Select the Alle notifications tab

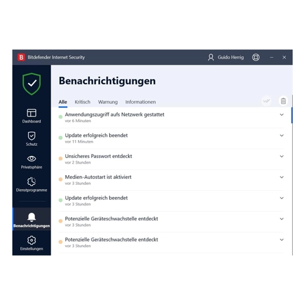[63, 102]
